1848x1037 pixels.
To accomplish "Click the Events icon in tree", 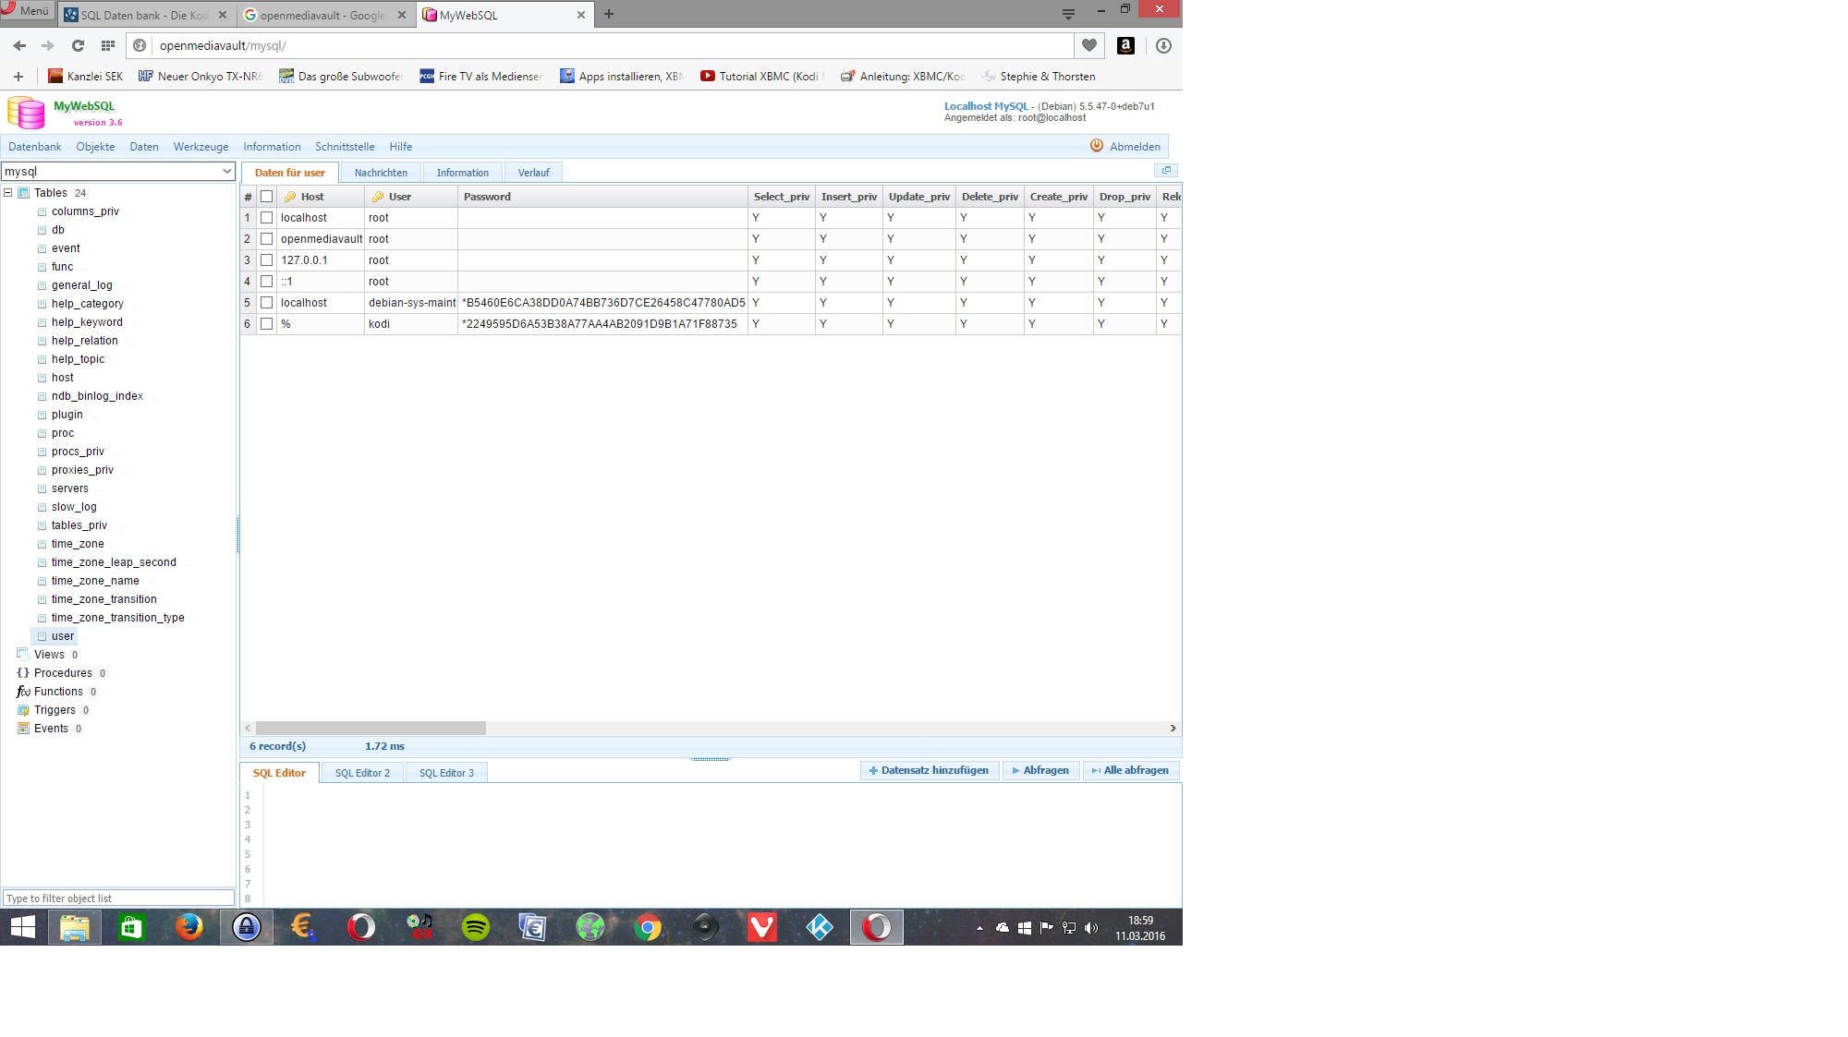I will pos(23,729).
